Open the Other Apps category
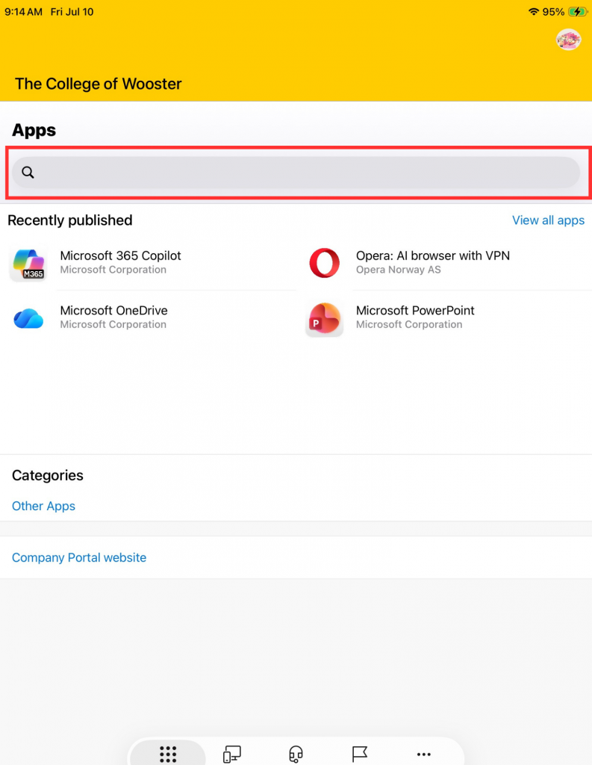The image size is (592, 765). tap(43, 506)
